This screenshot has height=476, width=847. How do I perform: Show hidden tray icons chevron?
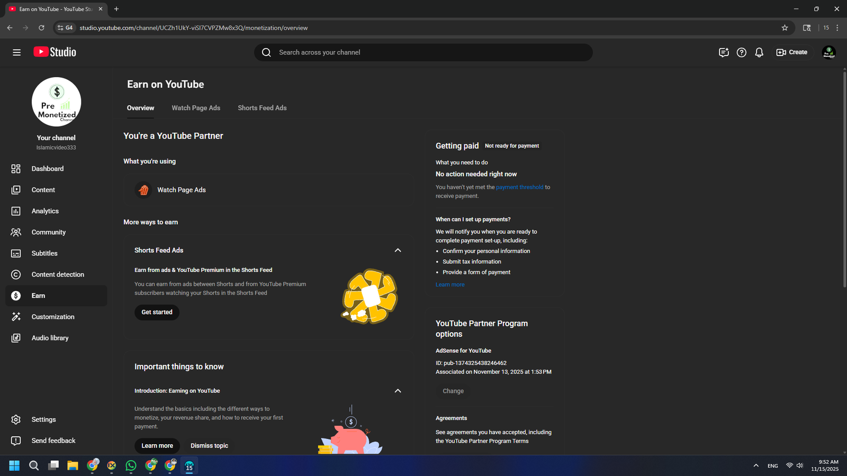coord(756,465)
